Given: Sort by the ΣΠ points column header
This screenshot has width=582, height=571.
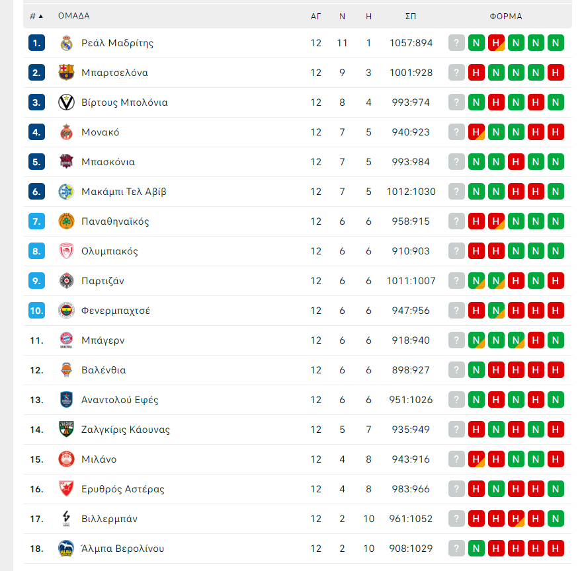Looking at the screenshot, I should pos(411,16).
